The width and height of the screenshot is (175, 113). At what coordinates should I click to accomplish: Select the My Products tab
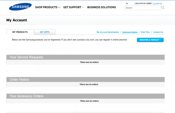pyautogui.click(x=20, y=32)
